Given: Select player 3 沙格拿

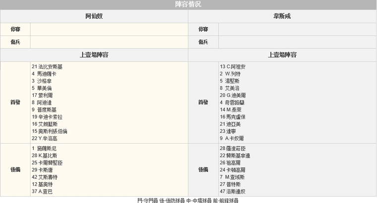Looking at the screenshot, I should coord(42,81).
